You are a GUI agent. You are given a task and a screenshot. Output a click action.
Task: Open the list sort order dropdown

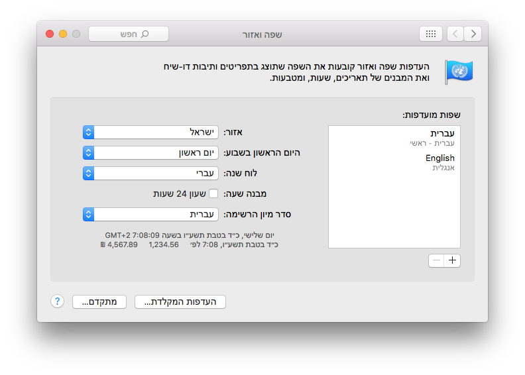point(151,215)
